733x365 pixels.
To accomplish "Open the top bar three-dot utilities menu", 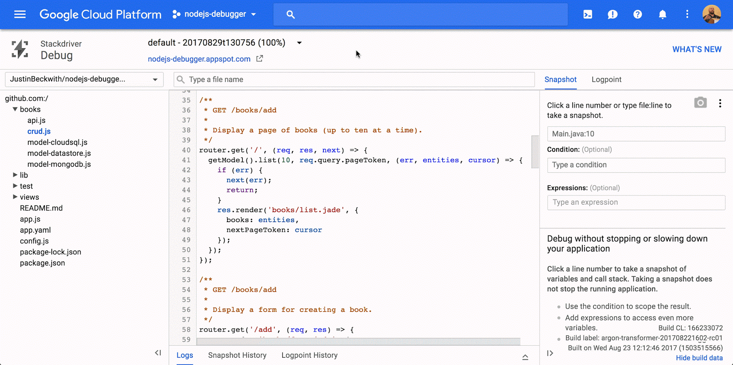I will (x=687, y=14).
